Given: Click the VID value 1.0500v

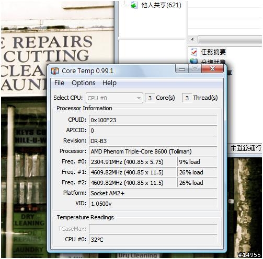Looking at the screenshot, I should pyautogui.click(x=153, y=204).
